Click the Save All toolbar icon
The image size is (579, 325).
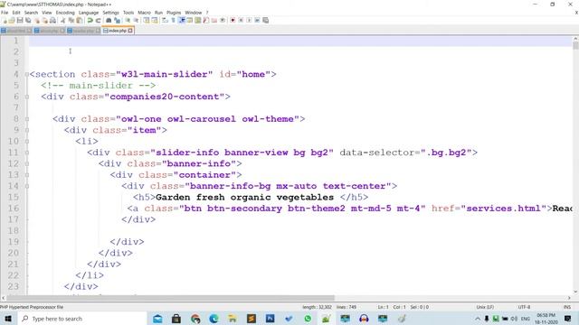(28, 20)
